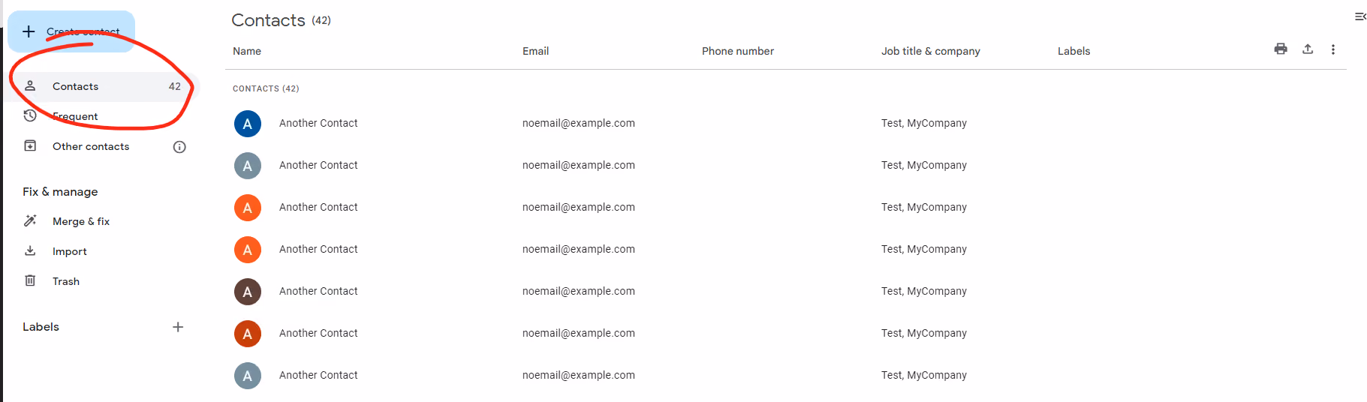Click the Create contact button
This screenshot has height=402, width=1367.
pyautogui.click(x=71, y=31)
